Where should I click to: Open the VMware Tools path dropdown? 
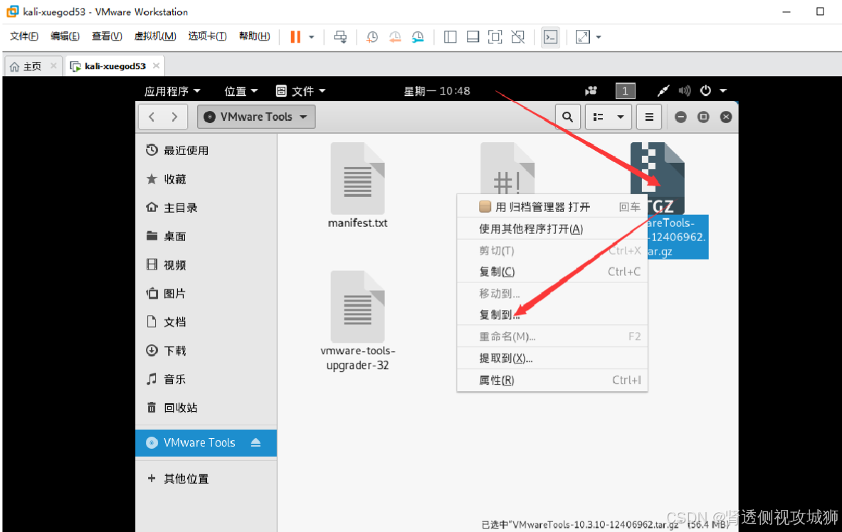pos(256,117)
